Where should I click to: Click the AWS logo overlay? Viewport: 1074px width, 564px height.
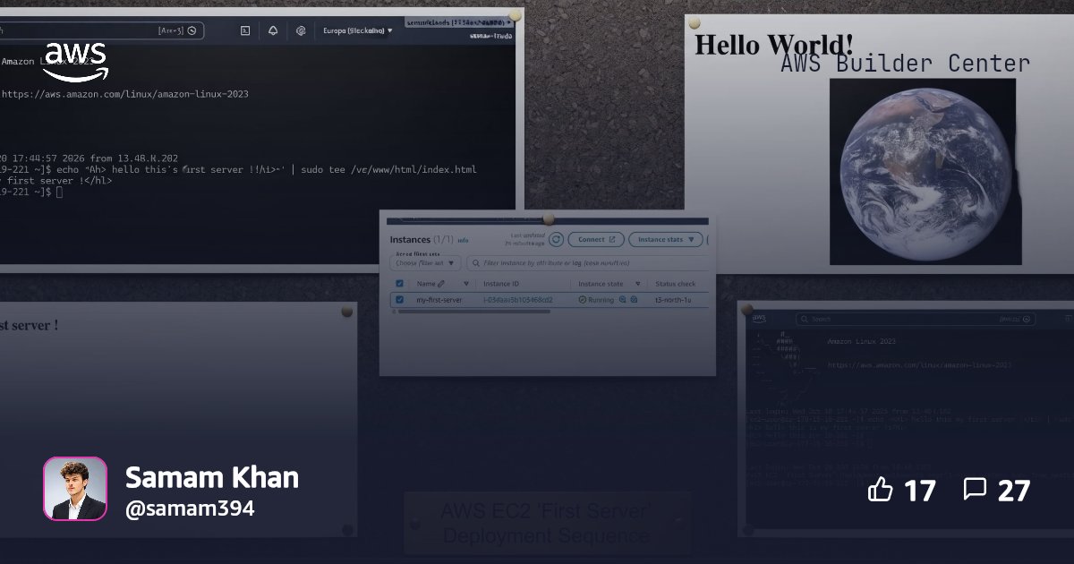[x=76, y=61]
